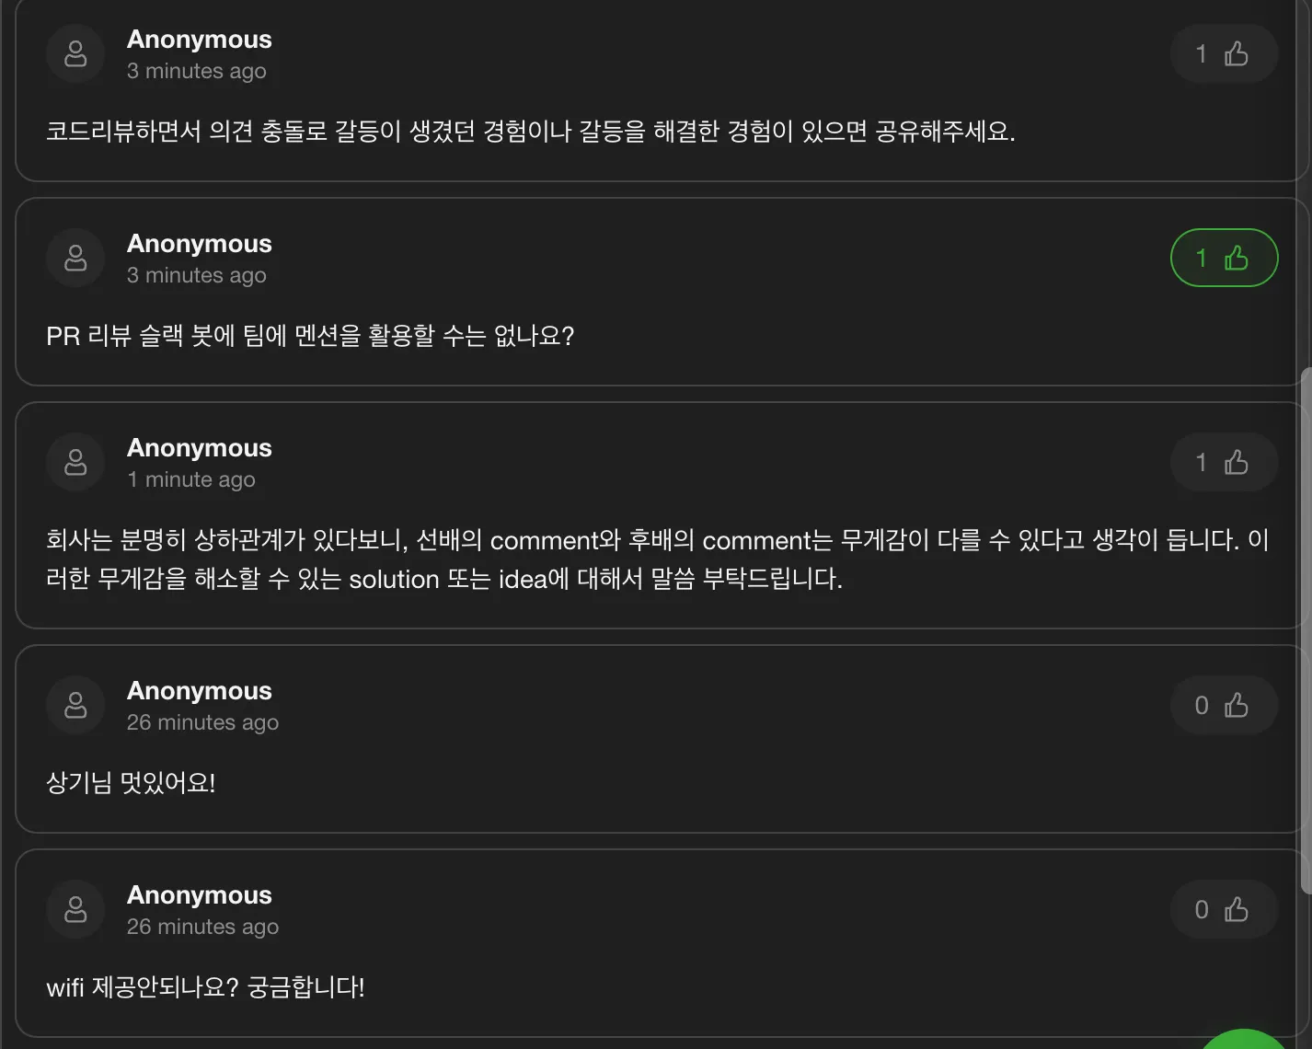Click avatar icon of code review conflict post

click(x=75, y=54)
